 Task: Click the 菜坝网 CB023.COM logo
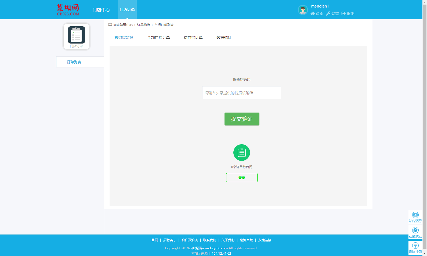(x=68, y=10)
